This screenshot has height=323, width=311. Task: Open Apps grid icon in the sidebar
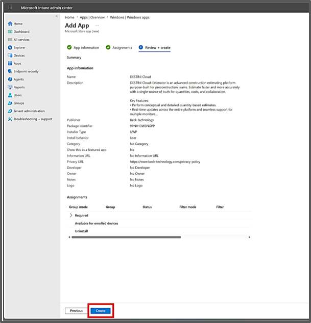[10, 64]
